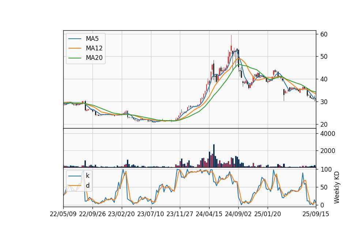
Task: Click date label 25/09/15
Action: pos(316,214)
